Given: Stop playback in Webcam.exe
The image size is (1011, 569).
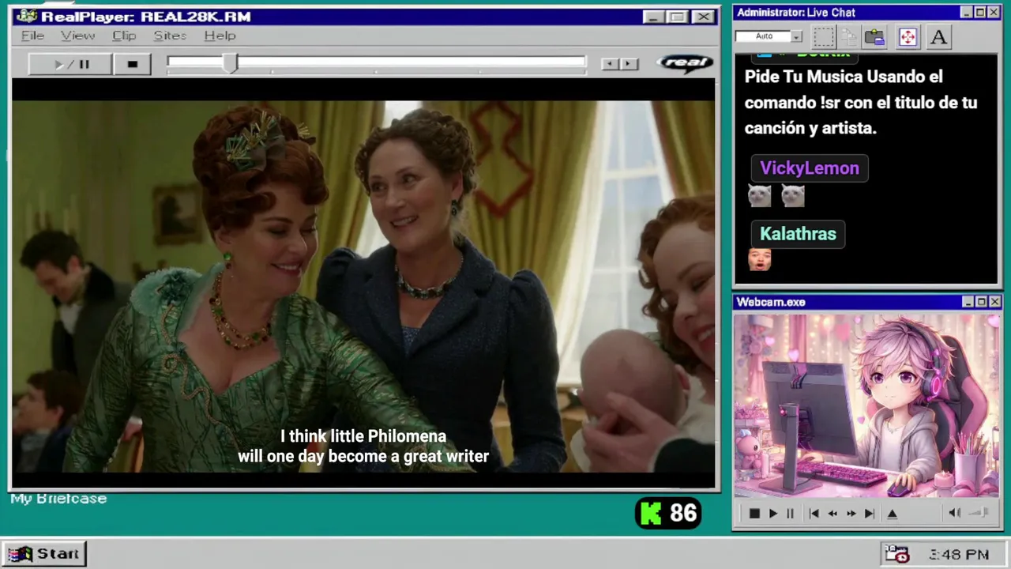Looking at the screenshot, I should coord(754,514).
